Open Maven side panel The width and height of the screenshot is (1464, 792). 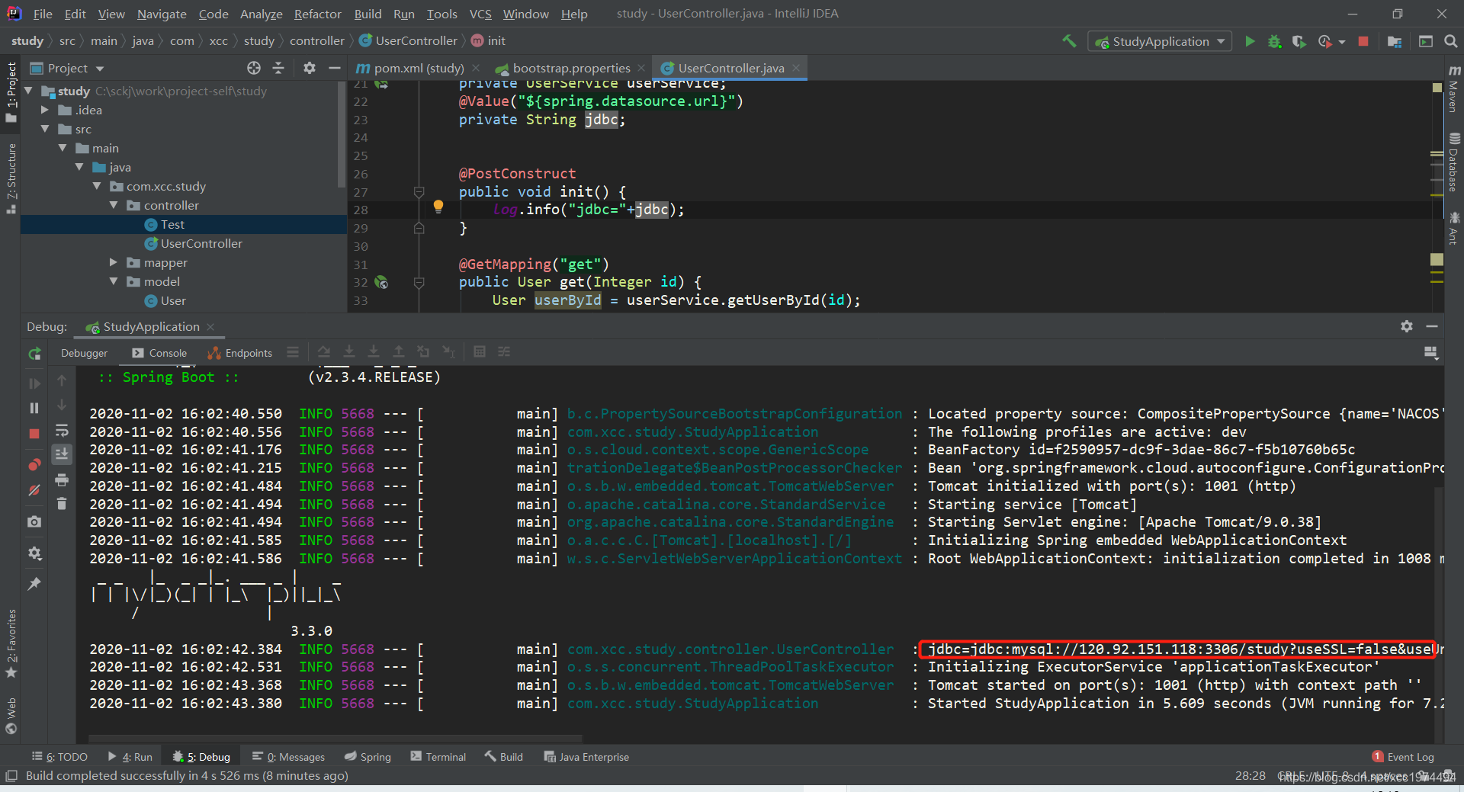coord(1454,90)
